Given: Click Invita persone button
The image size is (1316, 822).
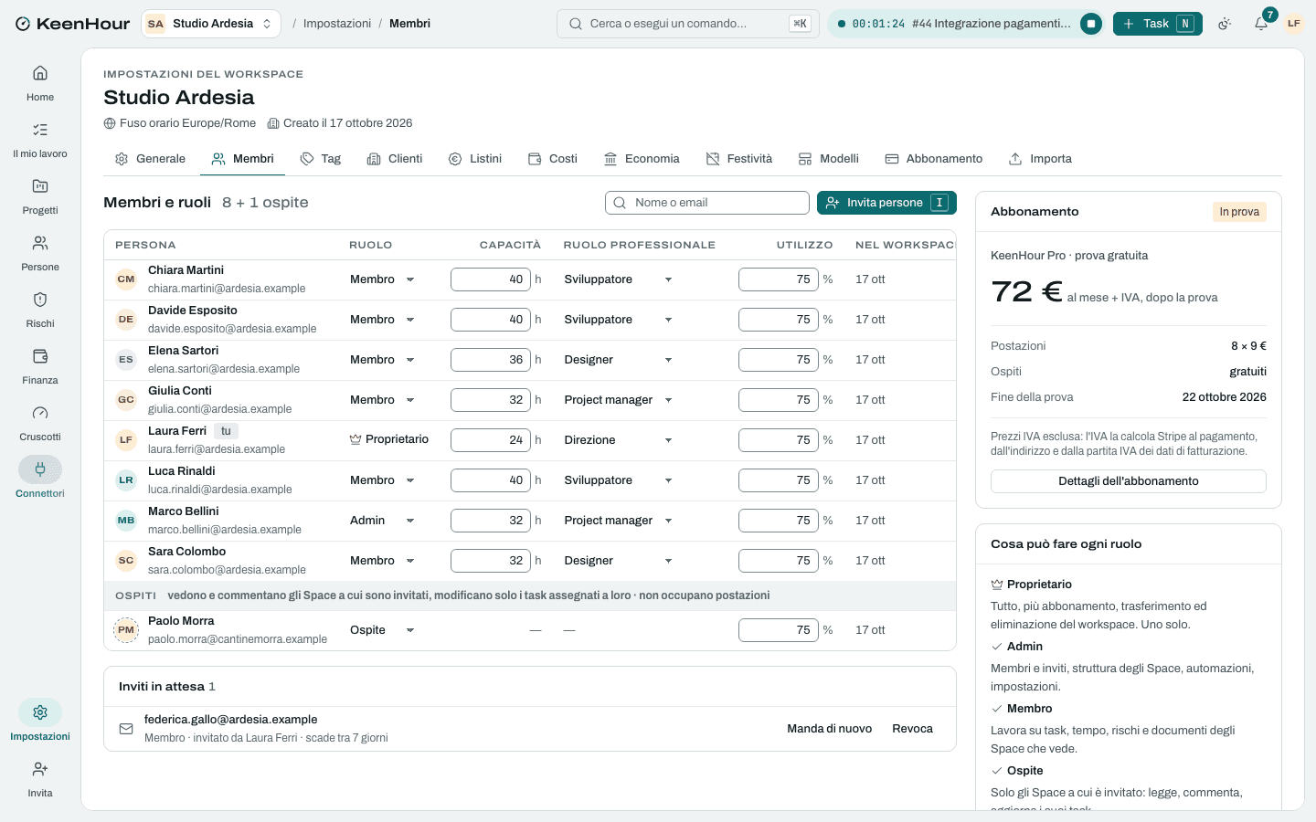Looking at the screenshot, I should click(886, 203).
